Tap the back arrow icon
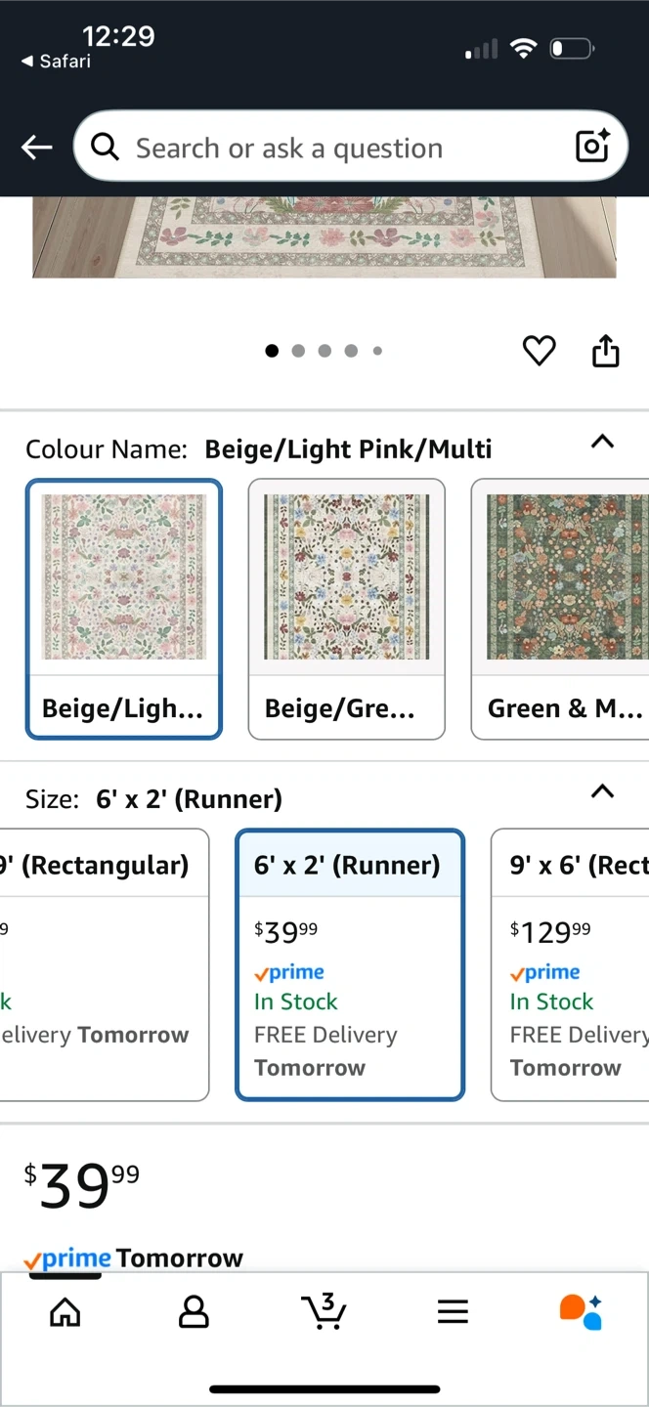The image size is (649, 1407). [x=36, y=148]
